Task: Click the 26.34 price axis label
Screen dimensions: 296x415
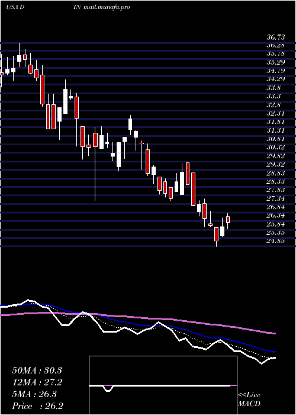Action: point(275,216)
